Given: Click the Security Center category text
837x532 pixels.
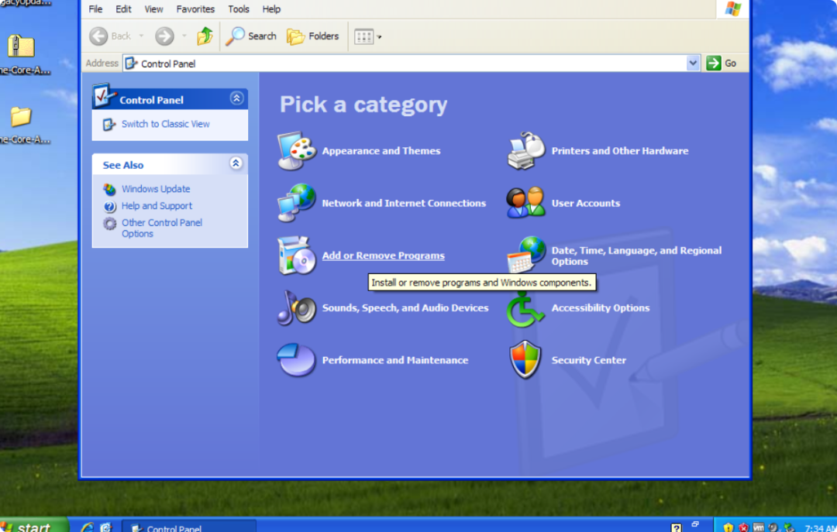Looking at the screenshot, I should coord(589,360).
